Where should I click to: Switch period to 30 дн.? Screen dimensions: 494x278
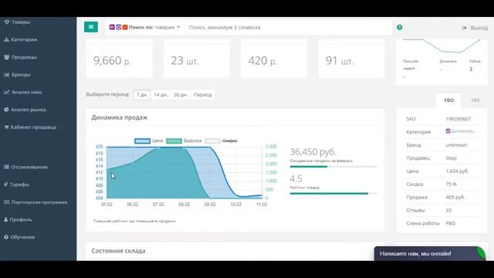180,94
